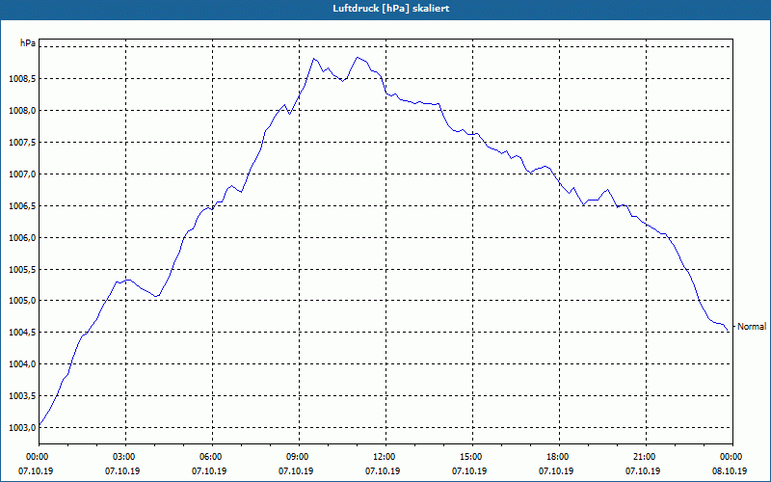Click the 1003,0 y-axis label
Viewport: 771px width, 482px height.
(x=22, y=428)
